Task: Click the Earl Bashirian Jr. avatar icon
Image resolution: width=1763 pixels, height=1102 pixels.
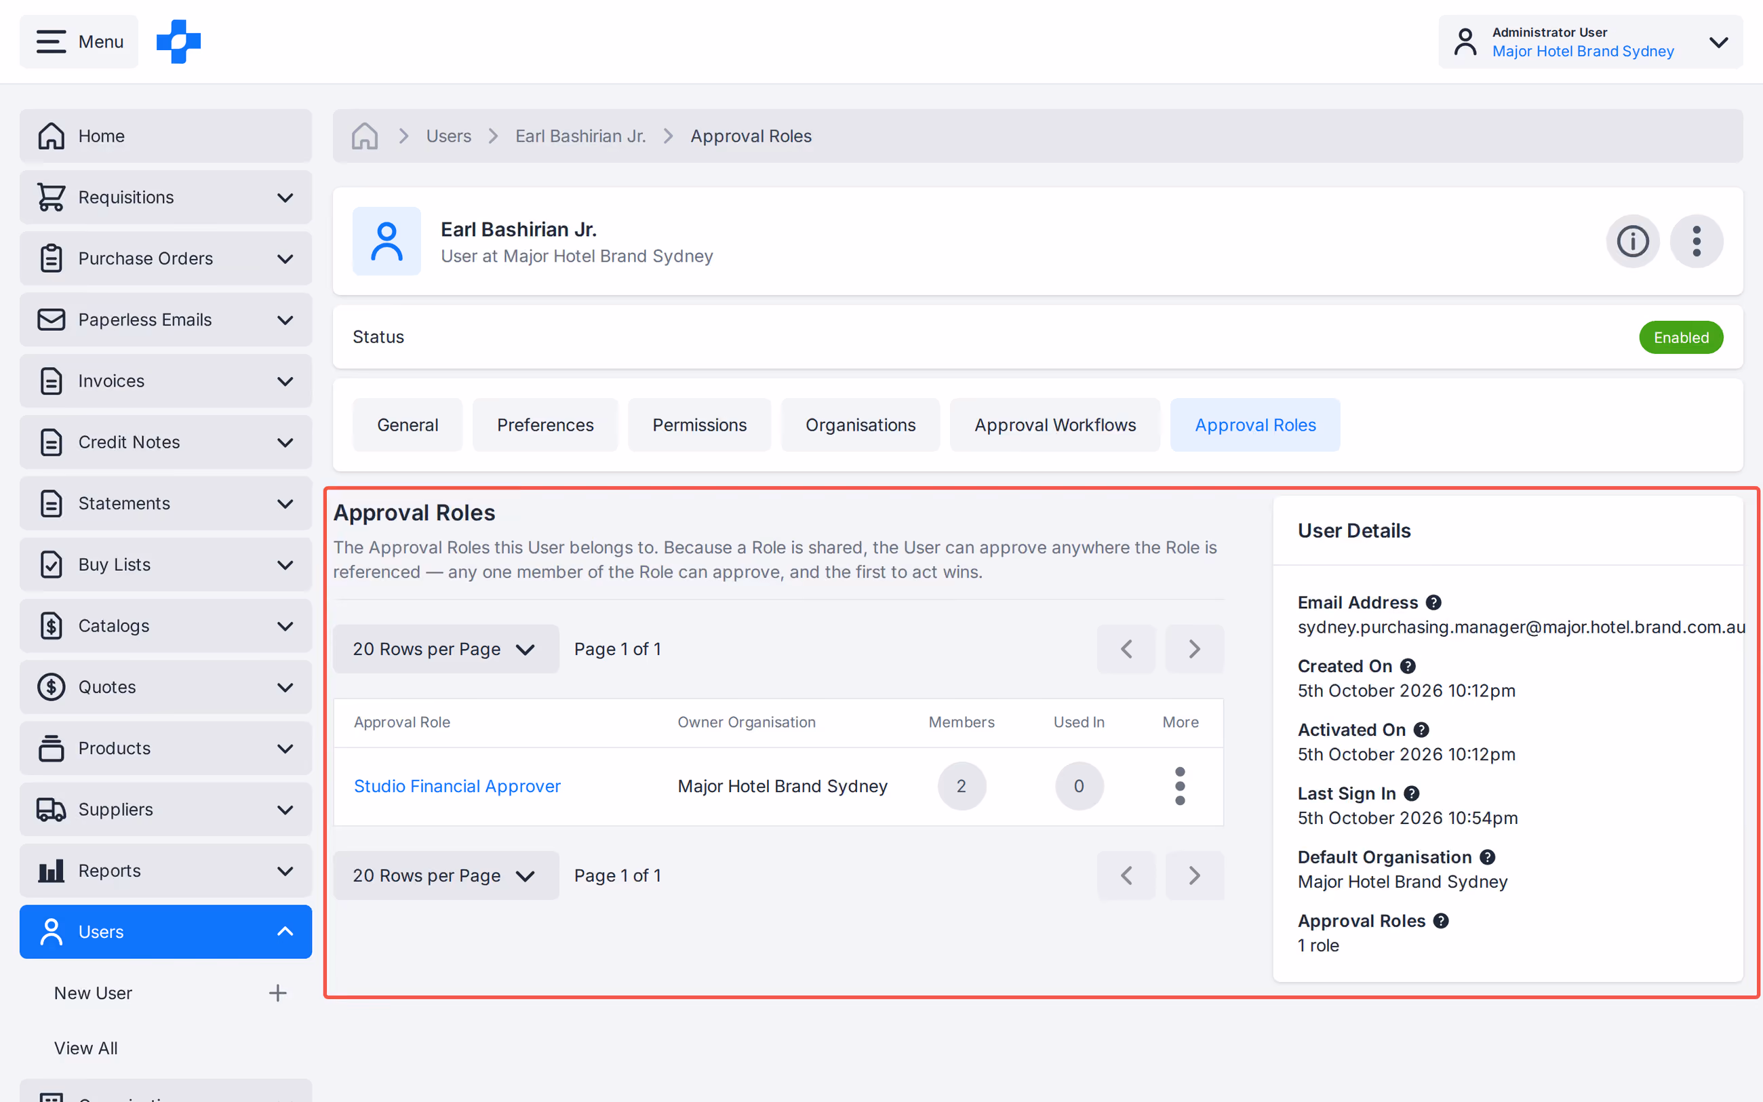Action: (387, 241)
